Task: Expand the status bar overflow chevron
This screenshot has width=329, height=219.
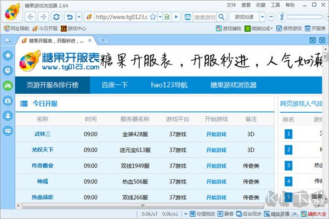Action: point(295,214)
